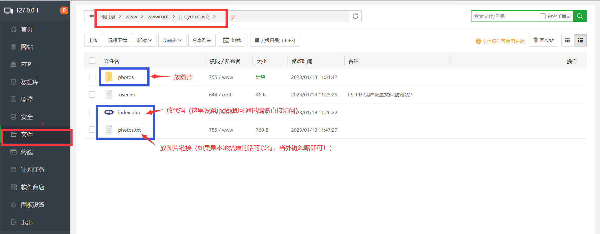Open 数据库 in the sidebar

(29, 82)
